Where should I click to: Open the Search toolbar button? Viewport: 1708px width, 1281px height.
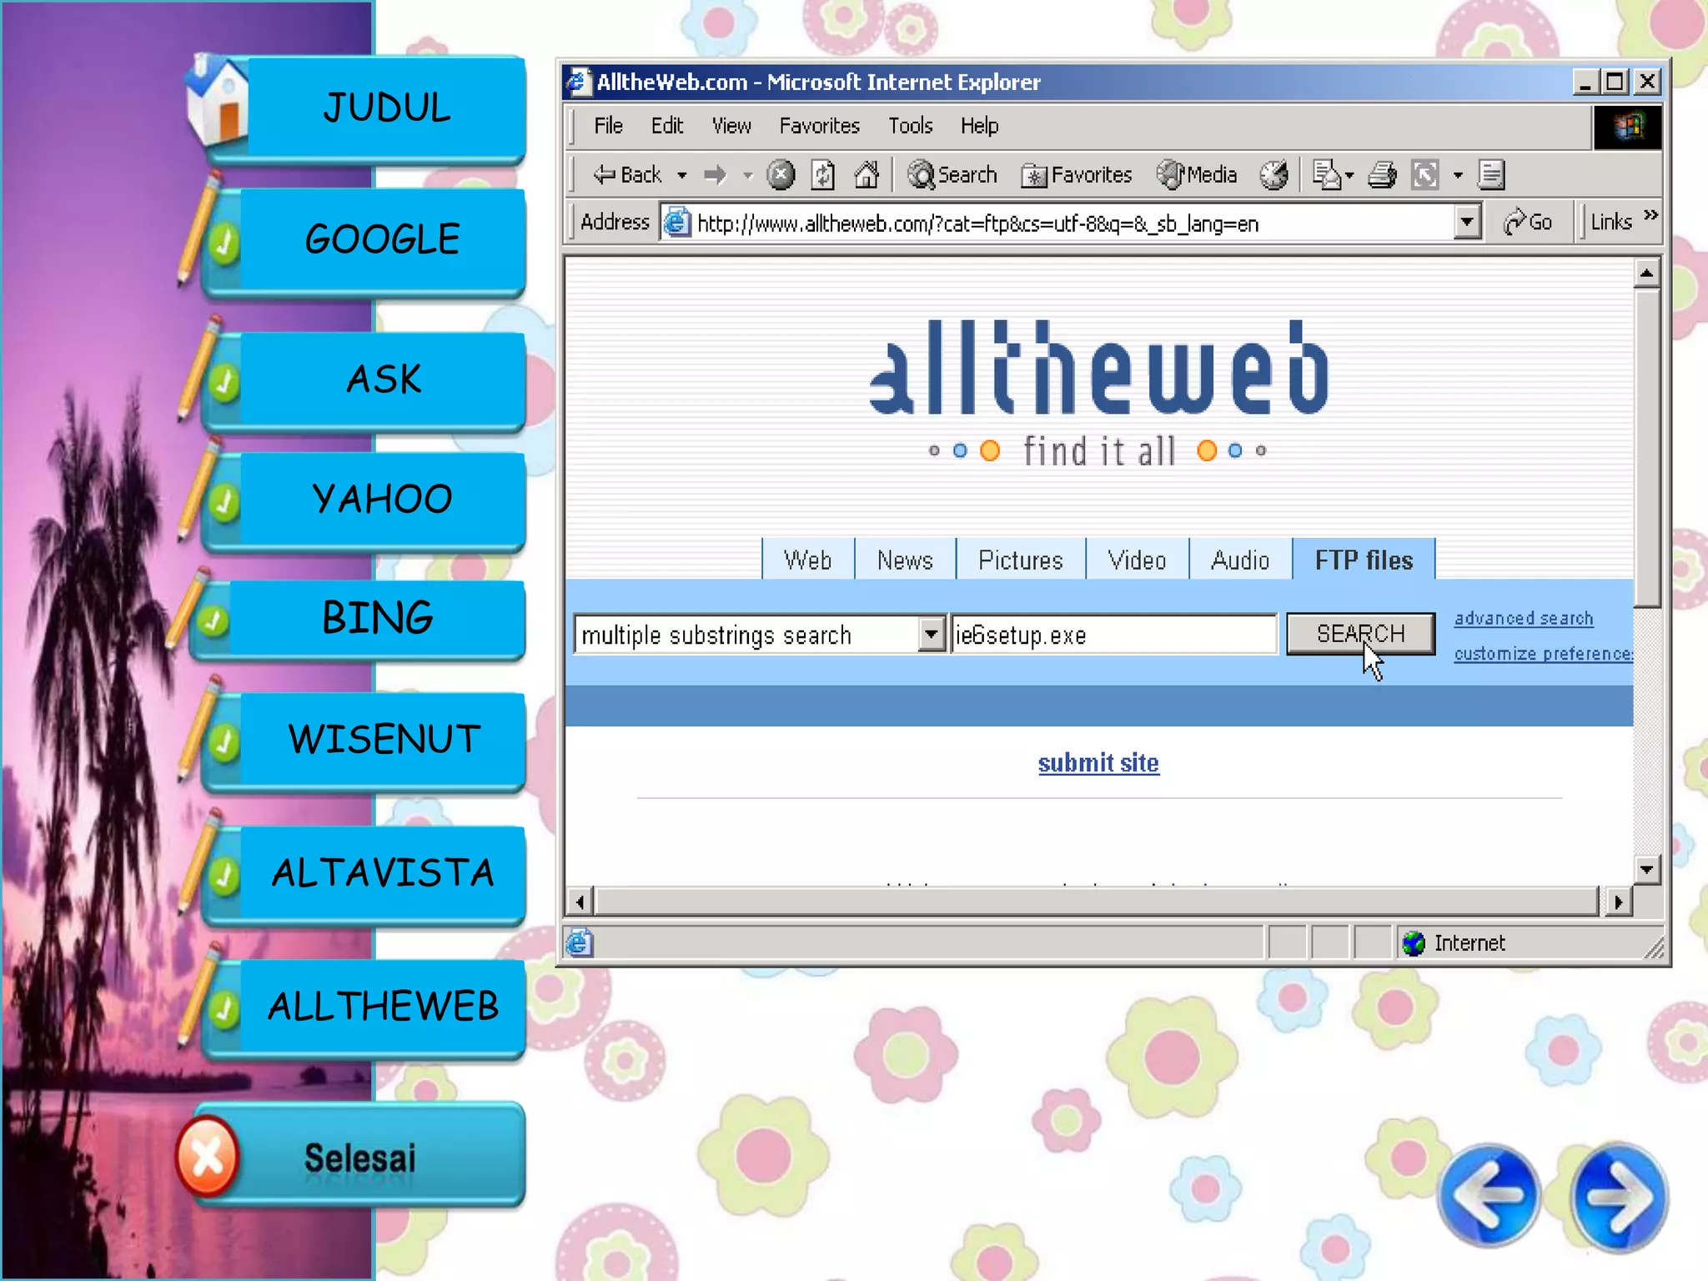952,174
